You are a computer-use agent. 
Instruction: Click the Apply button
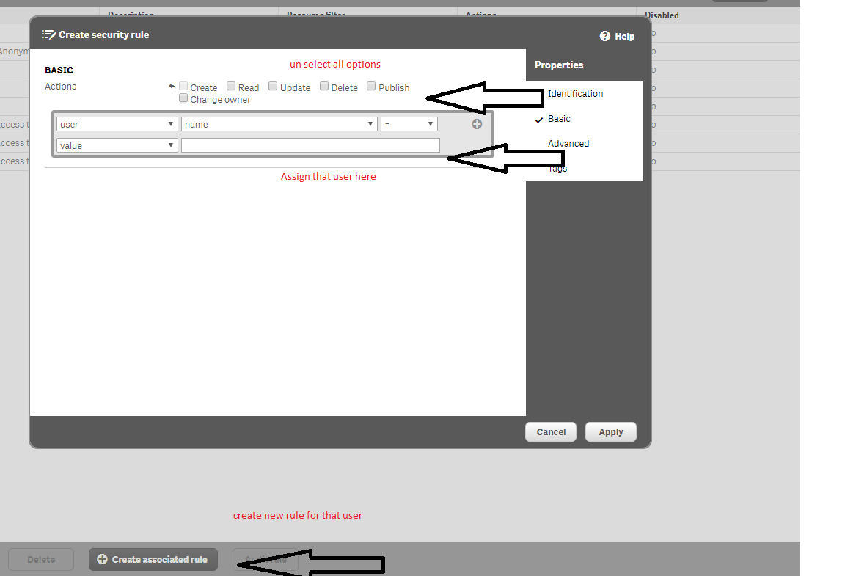point(610,432)
